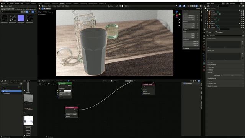This screenshot has height=138, width=245.
Task: Click the white Color swatch on BSDF node
Action: click(x=67, y=90)
